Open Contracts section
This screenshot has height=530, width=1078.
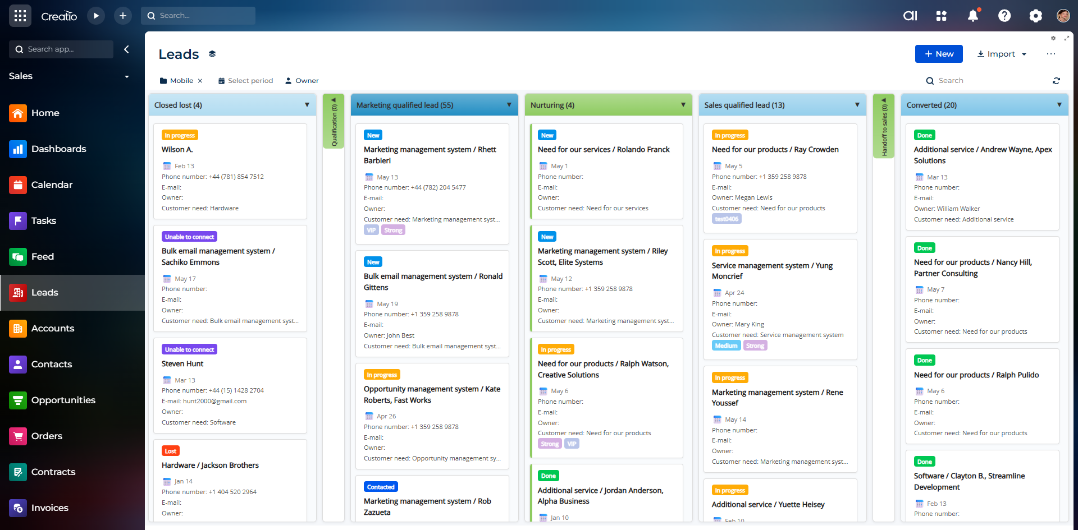[x=72, y=472]
